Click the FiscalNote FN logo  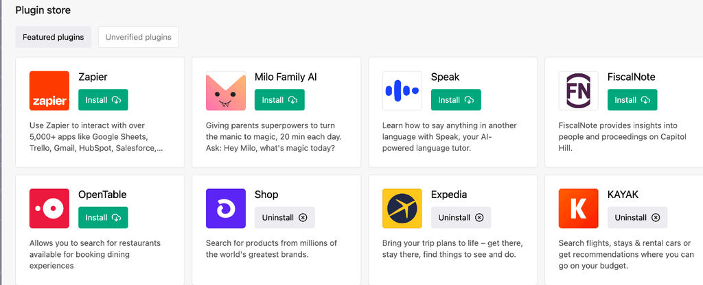[578, 91]
